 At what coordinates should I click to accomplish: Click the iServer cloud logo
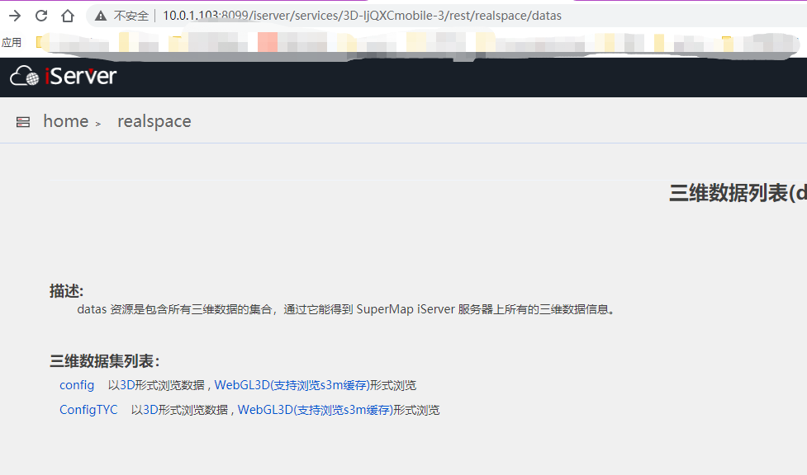click(x=24, y=76)
